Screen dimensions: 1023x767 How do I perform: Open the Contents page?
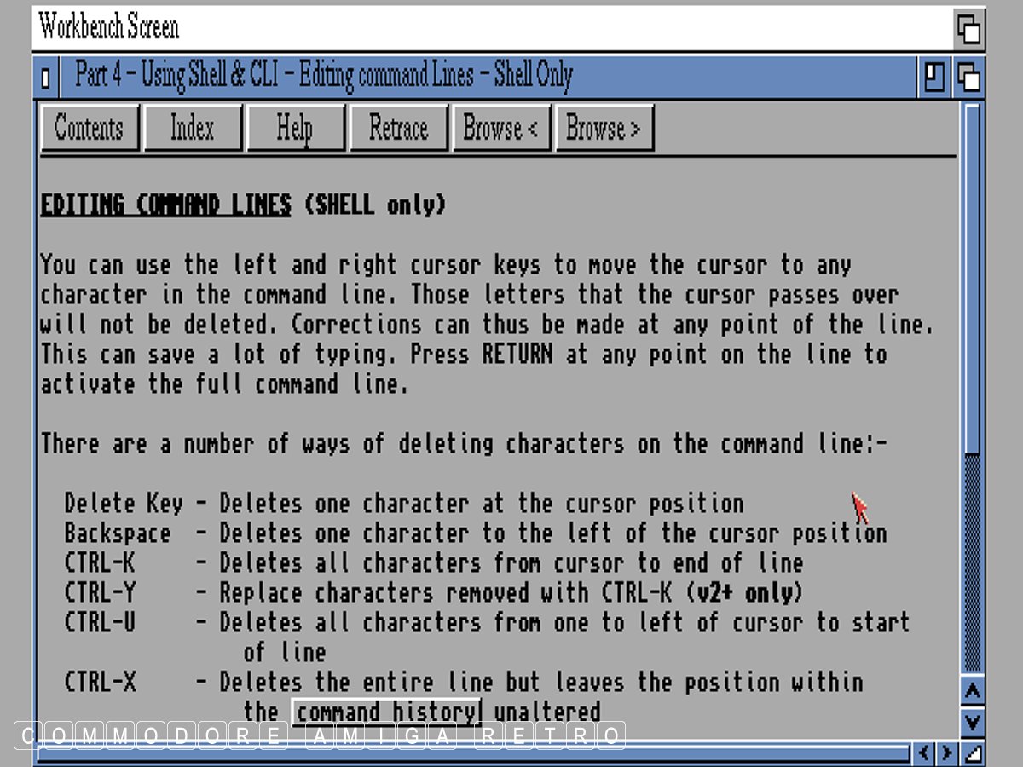click(90, 129)
